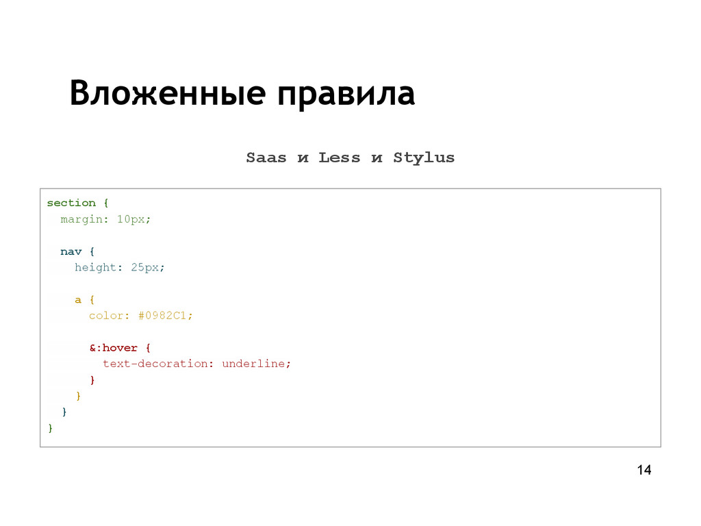The width and height of the screenshot is (701, 526).
Task: Click the subtitle 'Saas и Less и Stylus'
Action: 350,158
